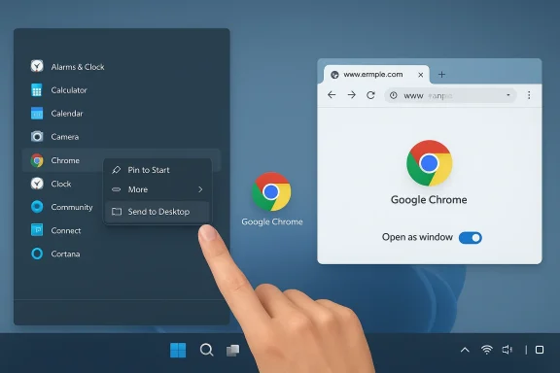
Task: Open a new tab with plus icon
Action: pos(441,74)
